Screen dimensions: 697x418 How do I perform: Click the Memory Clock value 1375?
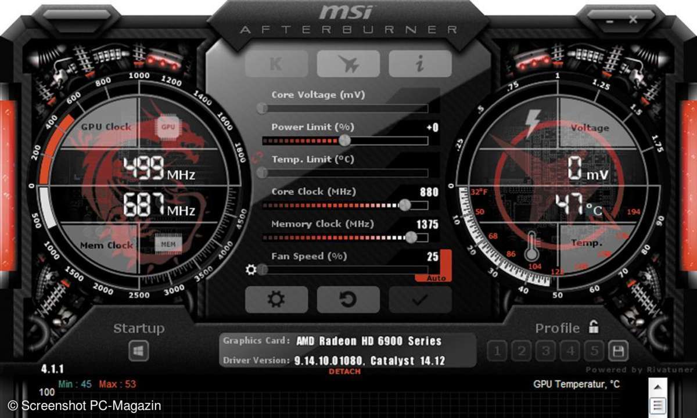click(x=427, y=224)
